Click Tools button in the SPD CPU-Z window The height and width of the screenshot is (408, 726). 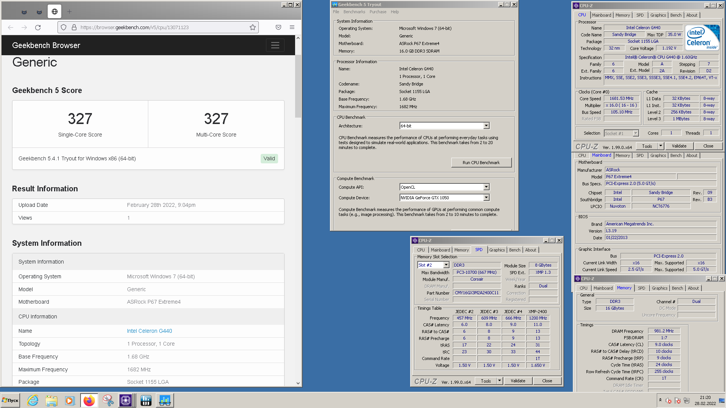pyautogui.click(x=486, y=381)
